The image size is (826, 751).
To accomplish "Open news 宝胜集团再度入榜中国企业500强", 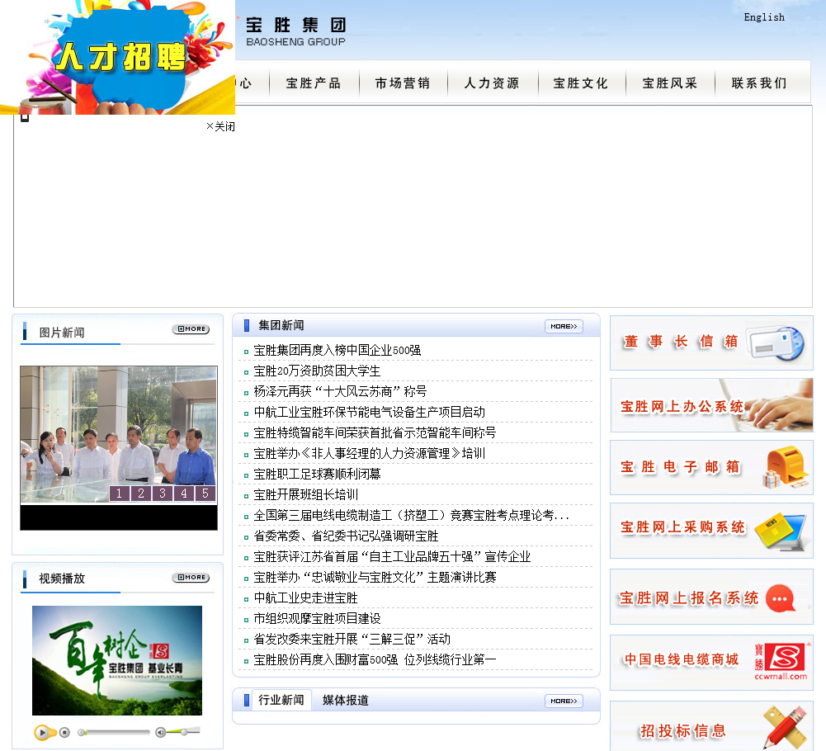I will pos(337,351).
